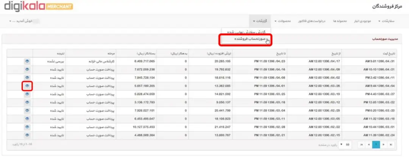Open the records-per-page dropdown showing 50
Image resolution: width=409 pixels, height=157 pixels.
[345, 144]
